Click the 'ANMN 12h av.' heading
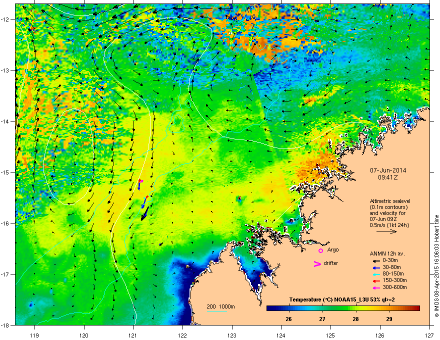The image size is (440, 340). coord(387,253)
